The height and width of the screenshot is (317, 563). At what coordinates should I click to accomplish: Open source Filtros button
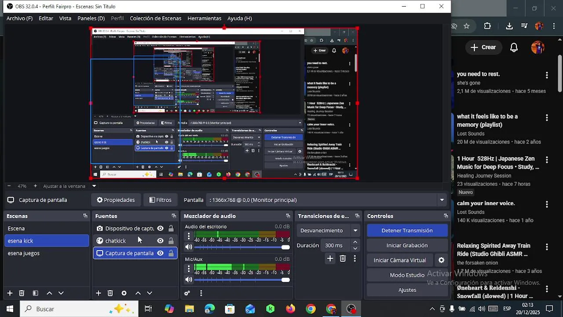click(x=160, y=200)
